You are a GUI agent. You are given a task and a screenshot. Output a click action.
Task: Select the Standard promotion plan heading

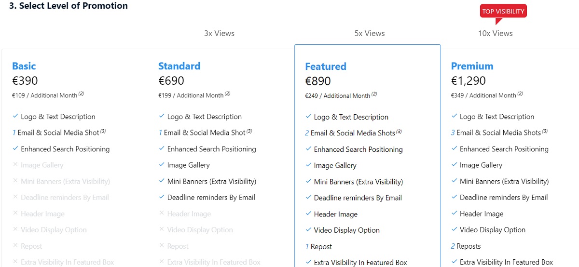tap(179, 66)
